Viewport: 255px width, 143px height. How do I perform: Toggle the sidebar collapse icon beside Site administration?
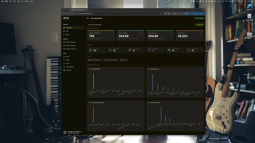point(88,18)
